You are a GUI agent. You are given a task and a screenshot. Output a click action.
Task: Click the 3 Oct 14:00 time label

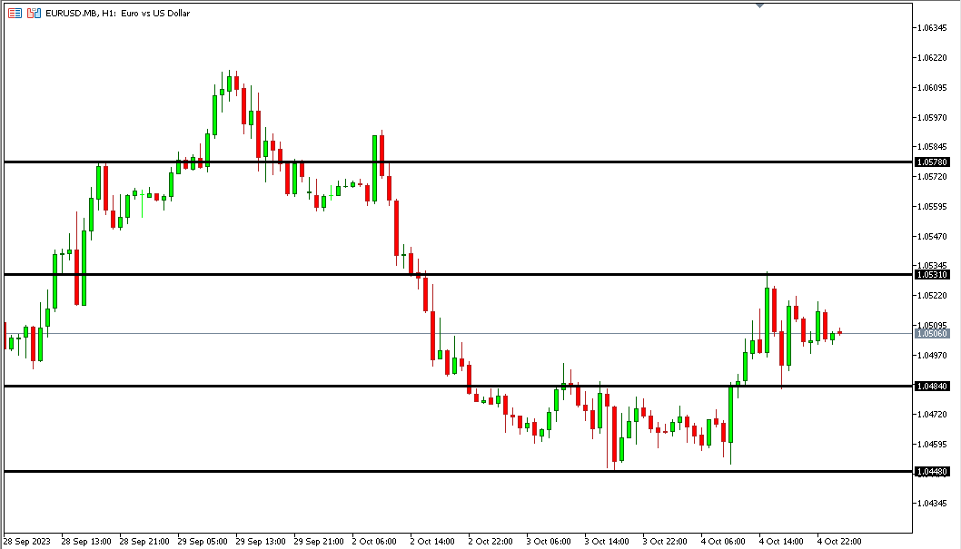607,542
